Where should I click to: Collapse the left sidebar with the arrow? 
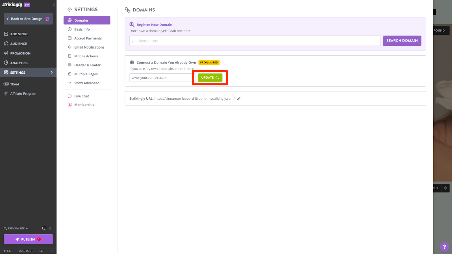[54, 5]
